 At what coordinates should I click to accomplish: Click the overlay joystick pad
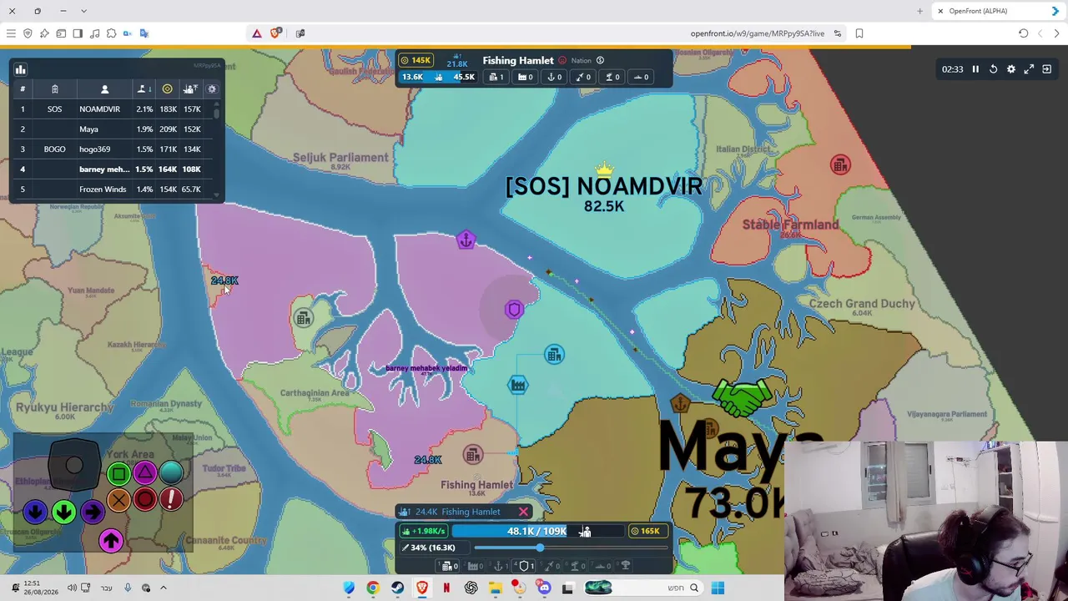[x=74, y=466]
